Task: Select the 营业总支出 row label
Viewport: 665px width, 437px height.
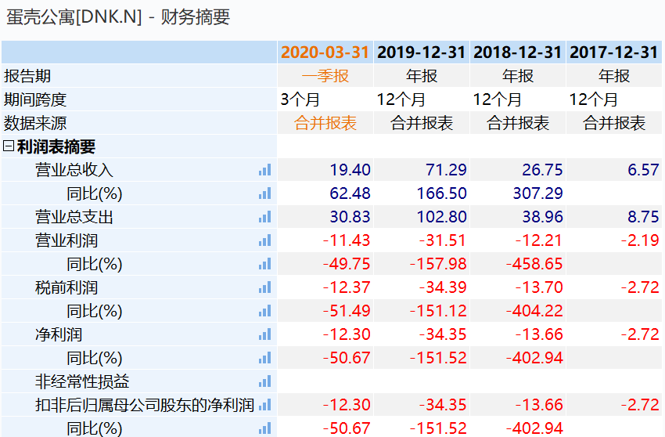Action: (x=74, y=217)
